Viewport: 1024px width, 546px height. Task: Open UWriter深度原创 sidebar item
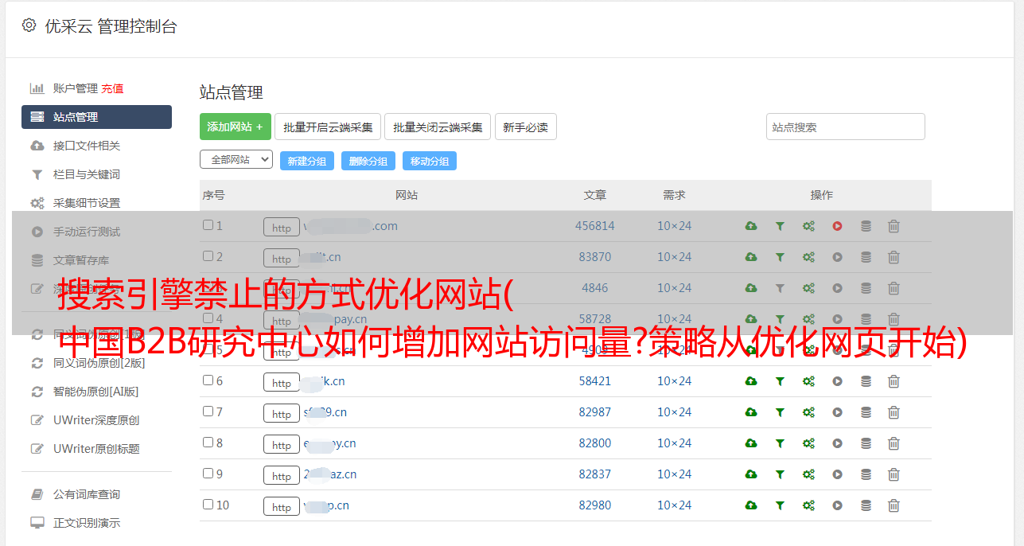coord(96,420)
